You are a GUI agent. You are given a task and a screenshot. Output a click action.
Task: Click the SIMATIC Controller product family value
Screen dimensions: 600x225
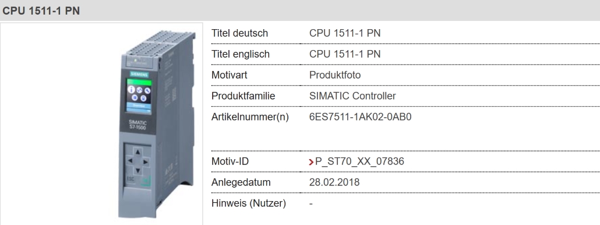click(352, 96)
